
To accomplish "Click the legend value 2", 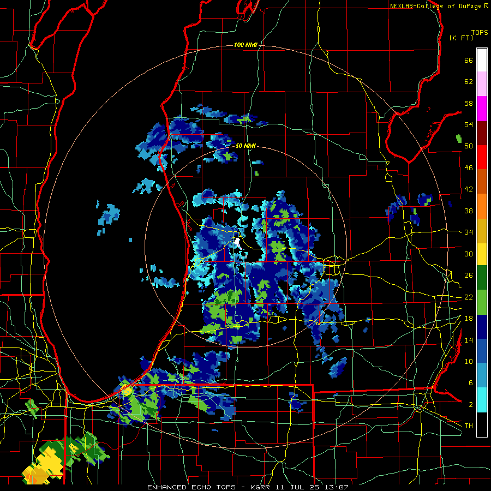I will [x=471, y=405].
